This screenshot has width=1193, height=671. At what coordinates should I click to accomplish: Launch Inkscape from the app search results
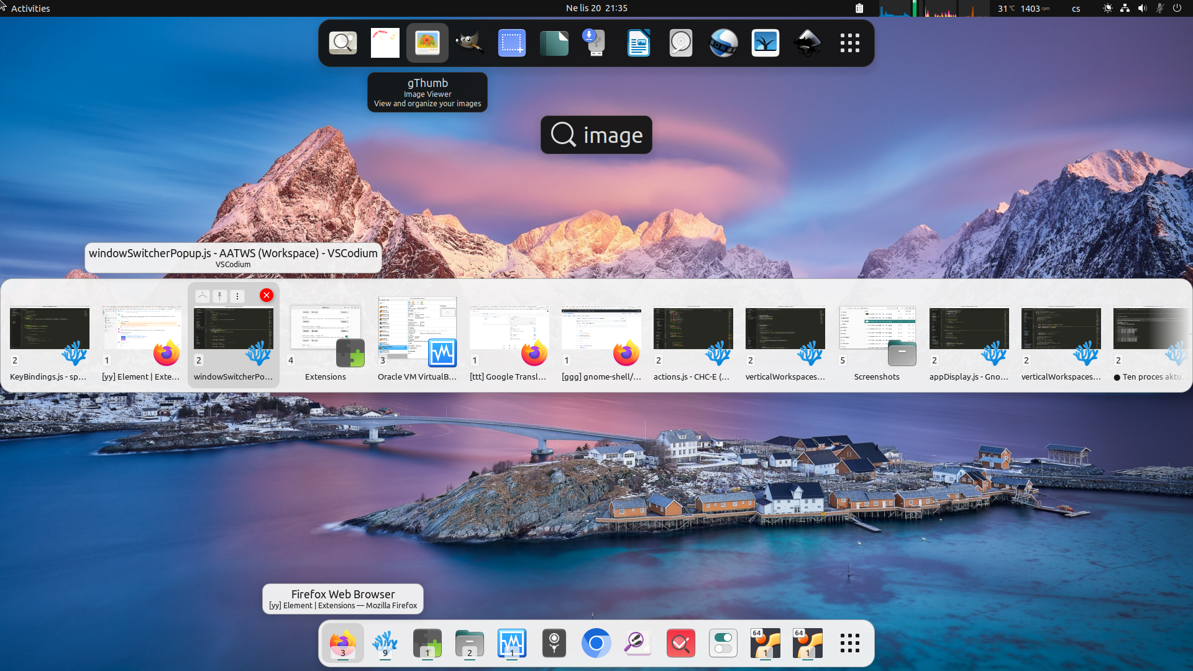pyautogui.click(x=807, y=43)
